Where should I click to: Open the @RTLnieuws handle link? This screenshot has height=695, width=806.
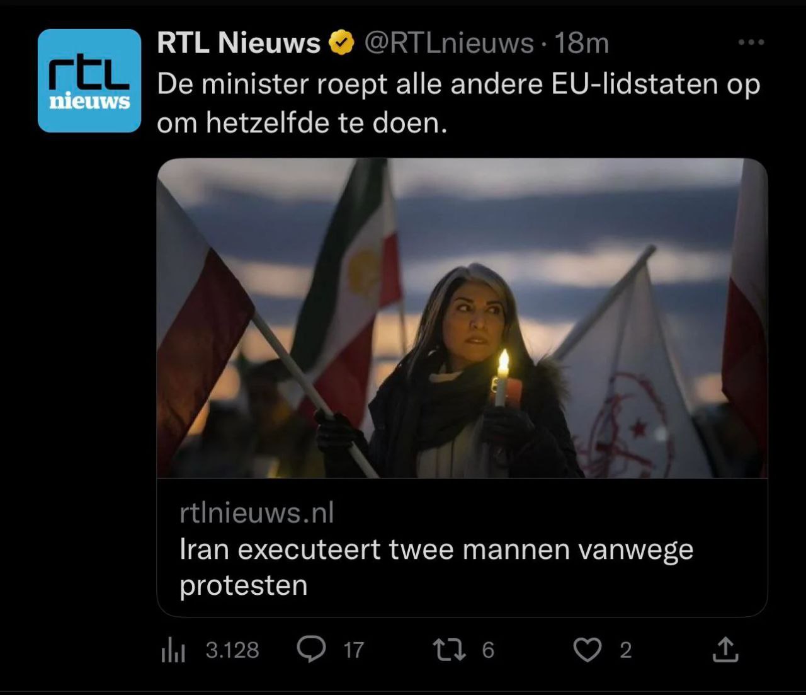pyautogui.click(x=449, y=43)
